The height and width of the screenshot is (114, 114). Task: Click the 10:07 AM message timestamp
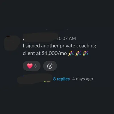pos(66,38)
